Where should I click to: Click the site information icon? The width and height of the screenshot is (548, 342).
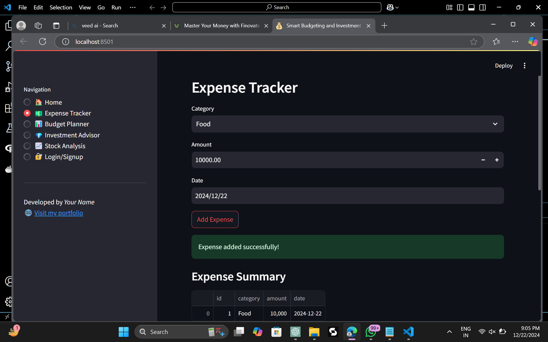tap(66, 42)
